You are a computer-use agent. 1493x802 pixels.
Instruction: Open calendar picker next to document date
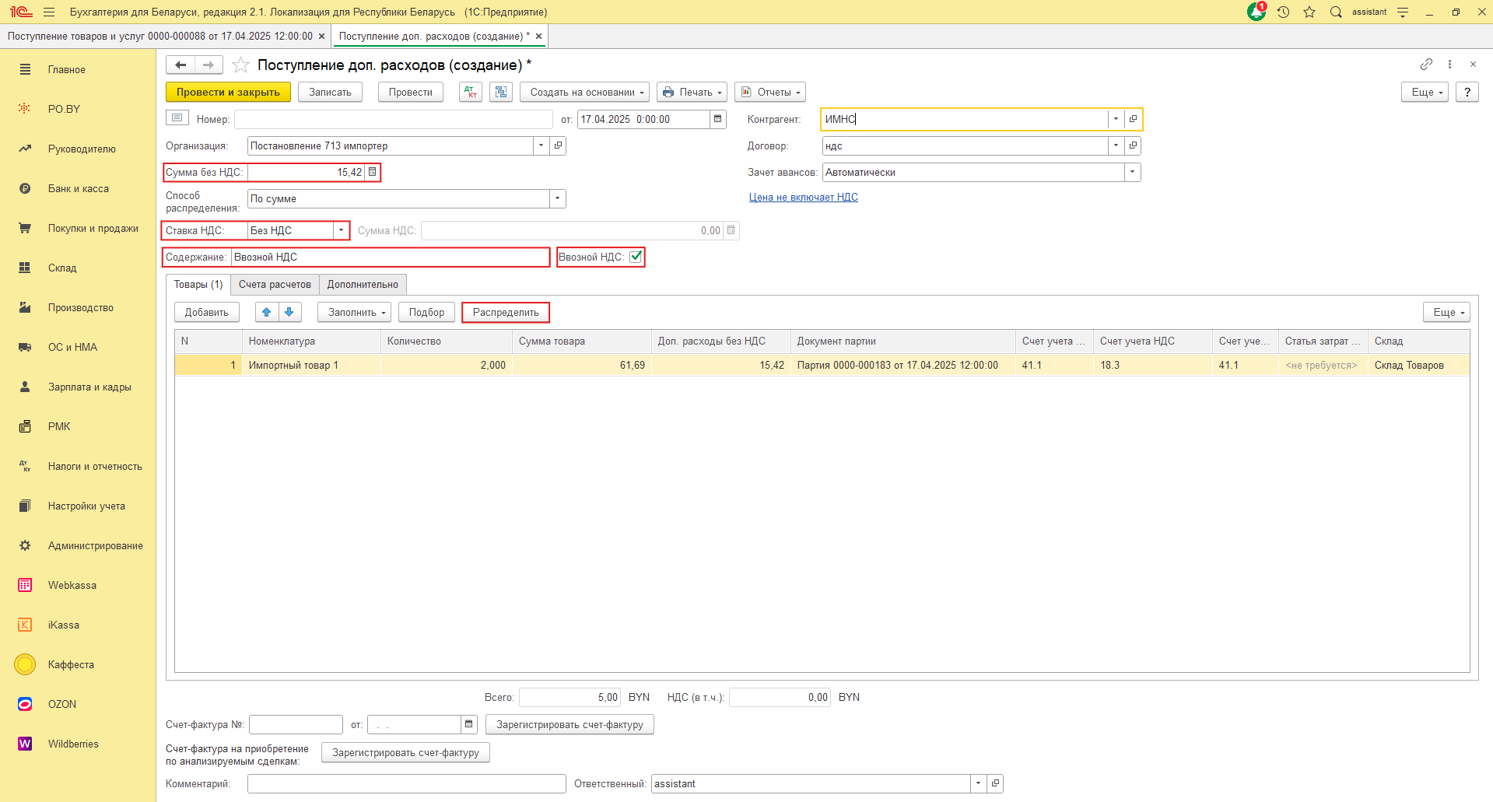point(718,119)
